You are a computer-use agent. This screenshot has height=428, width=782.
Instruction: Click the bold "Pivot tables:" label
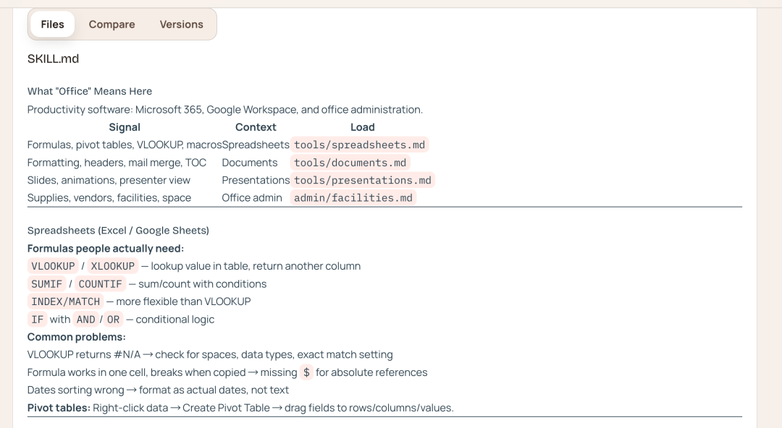coord(59,408)
